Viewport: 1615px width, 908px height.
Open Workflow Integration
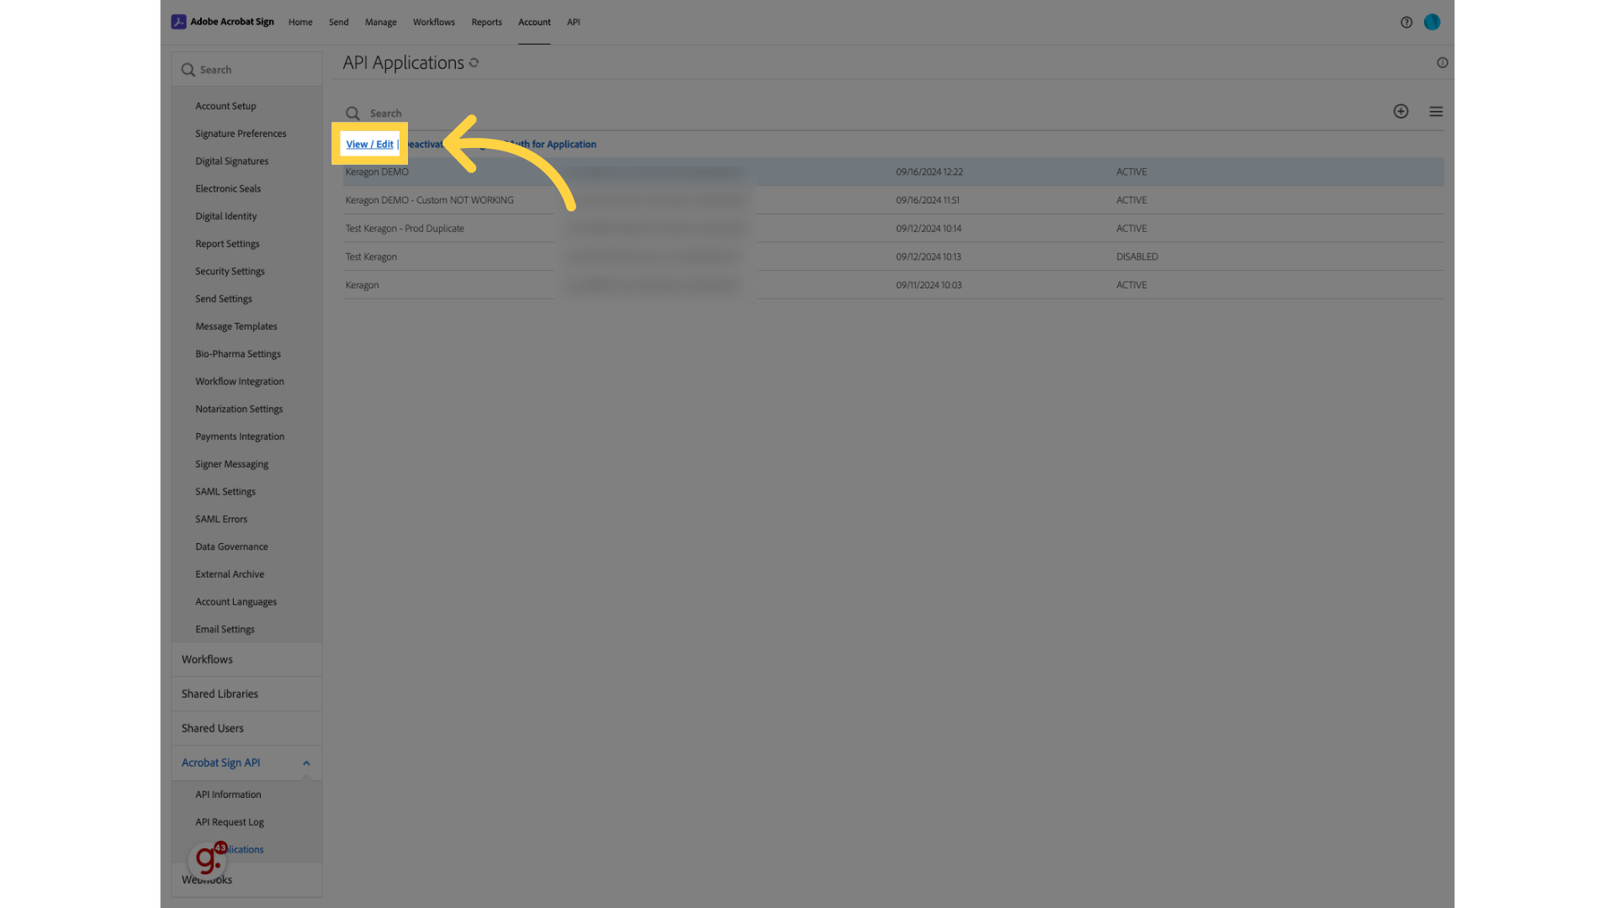tap(240, 382)
